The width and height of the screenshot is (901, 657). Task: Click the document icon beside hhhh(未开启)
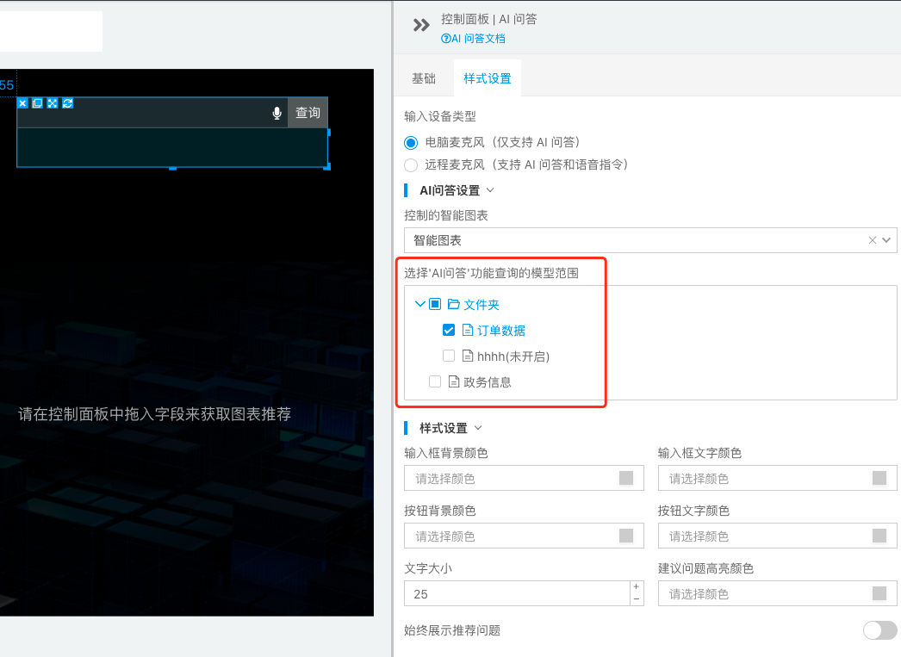coord(468,356)
